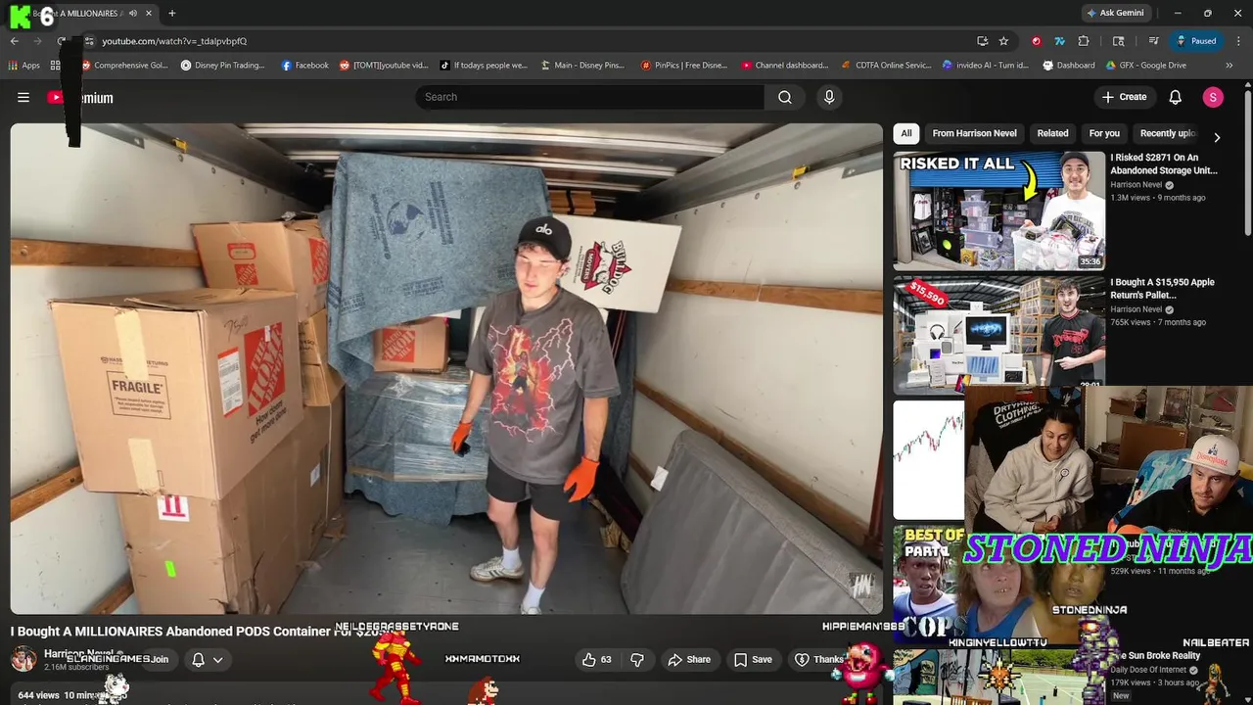The image size is (1253, 705).
Task: Click the search magnifier button
Action: 785,97
